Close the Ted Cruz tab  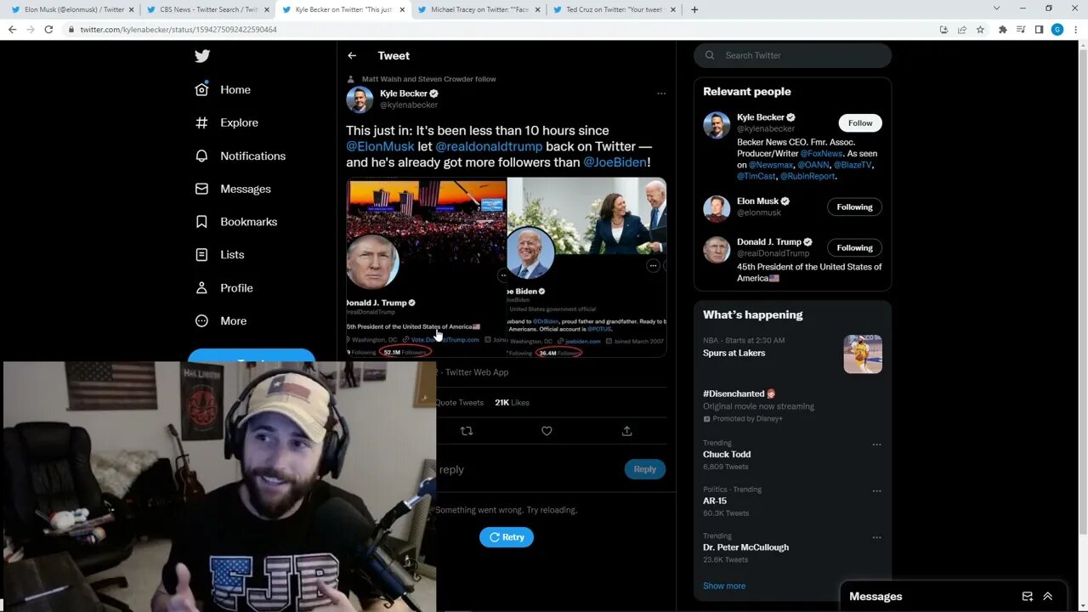tap(673, 9)
